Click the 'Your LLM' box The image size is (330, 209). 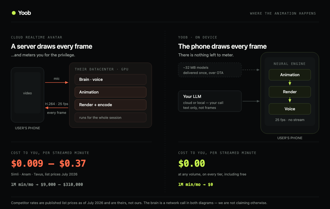[x=210, y=101]
